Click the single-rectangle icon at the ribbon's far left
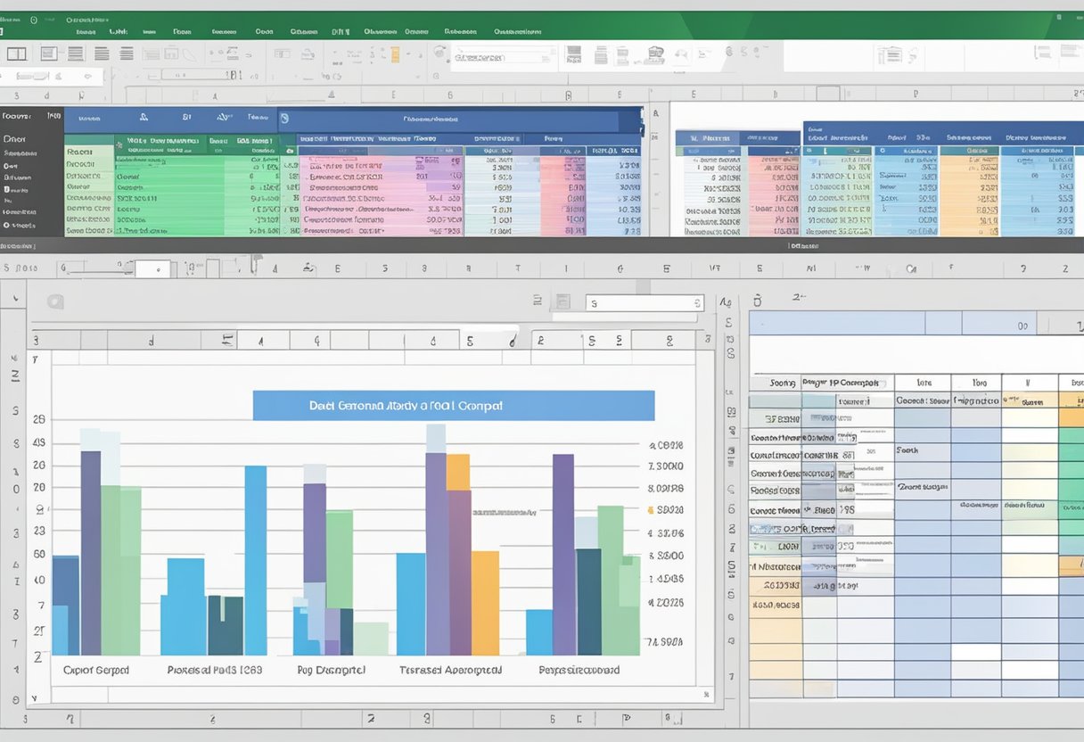 tap(16, 54)
